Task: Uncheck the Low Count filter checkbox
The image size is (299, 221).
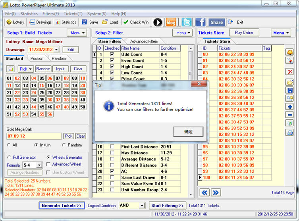Action: tap(112, 73)
